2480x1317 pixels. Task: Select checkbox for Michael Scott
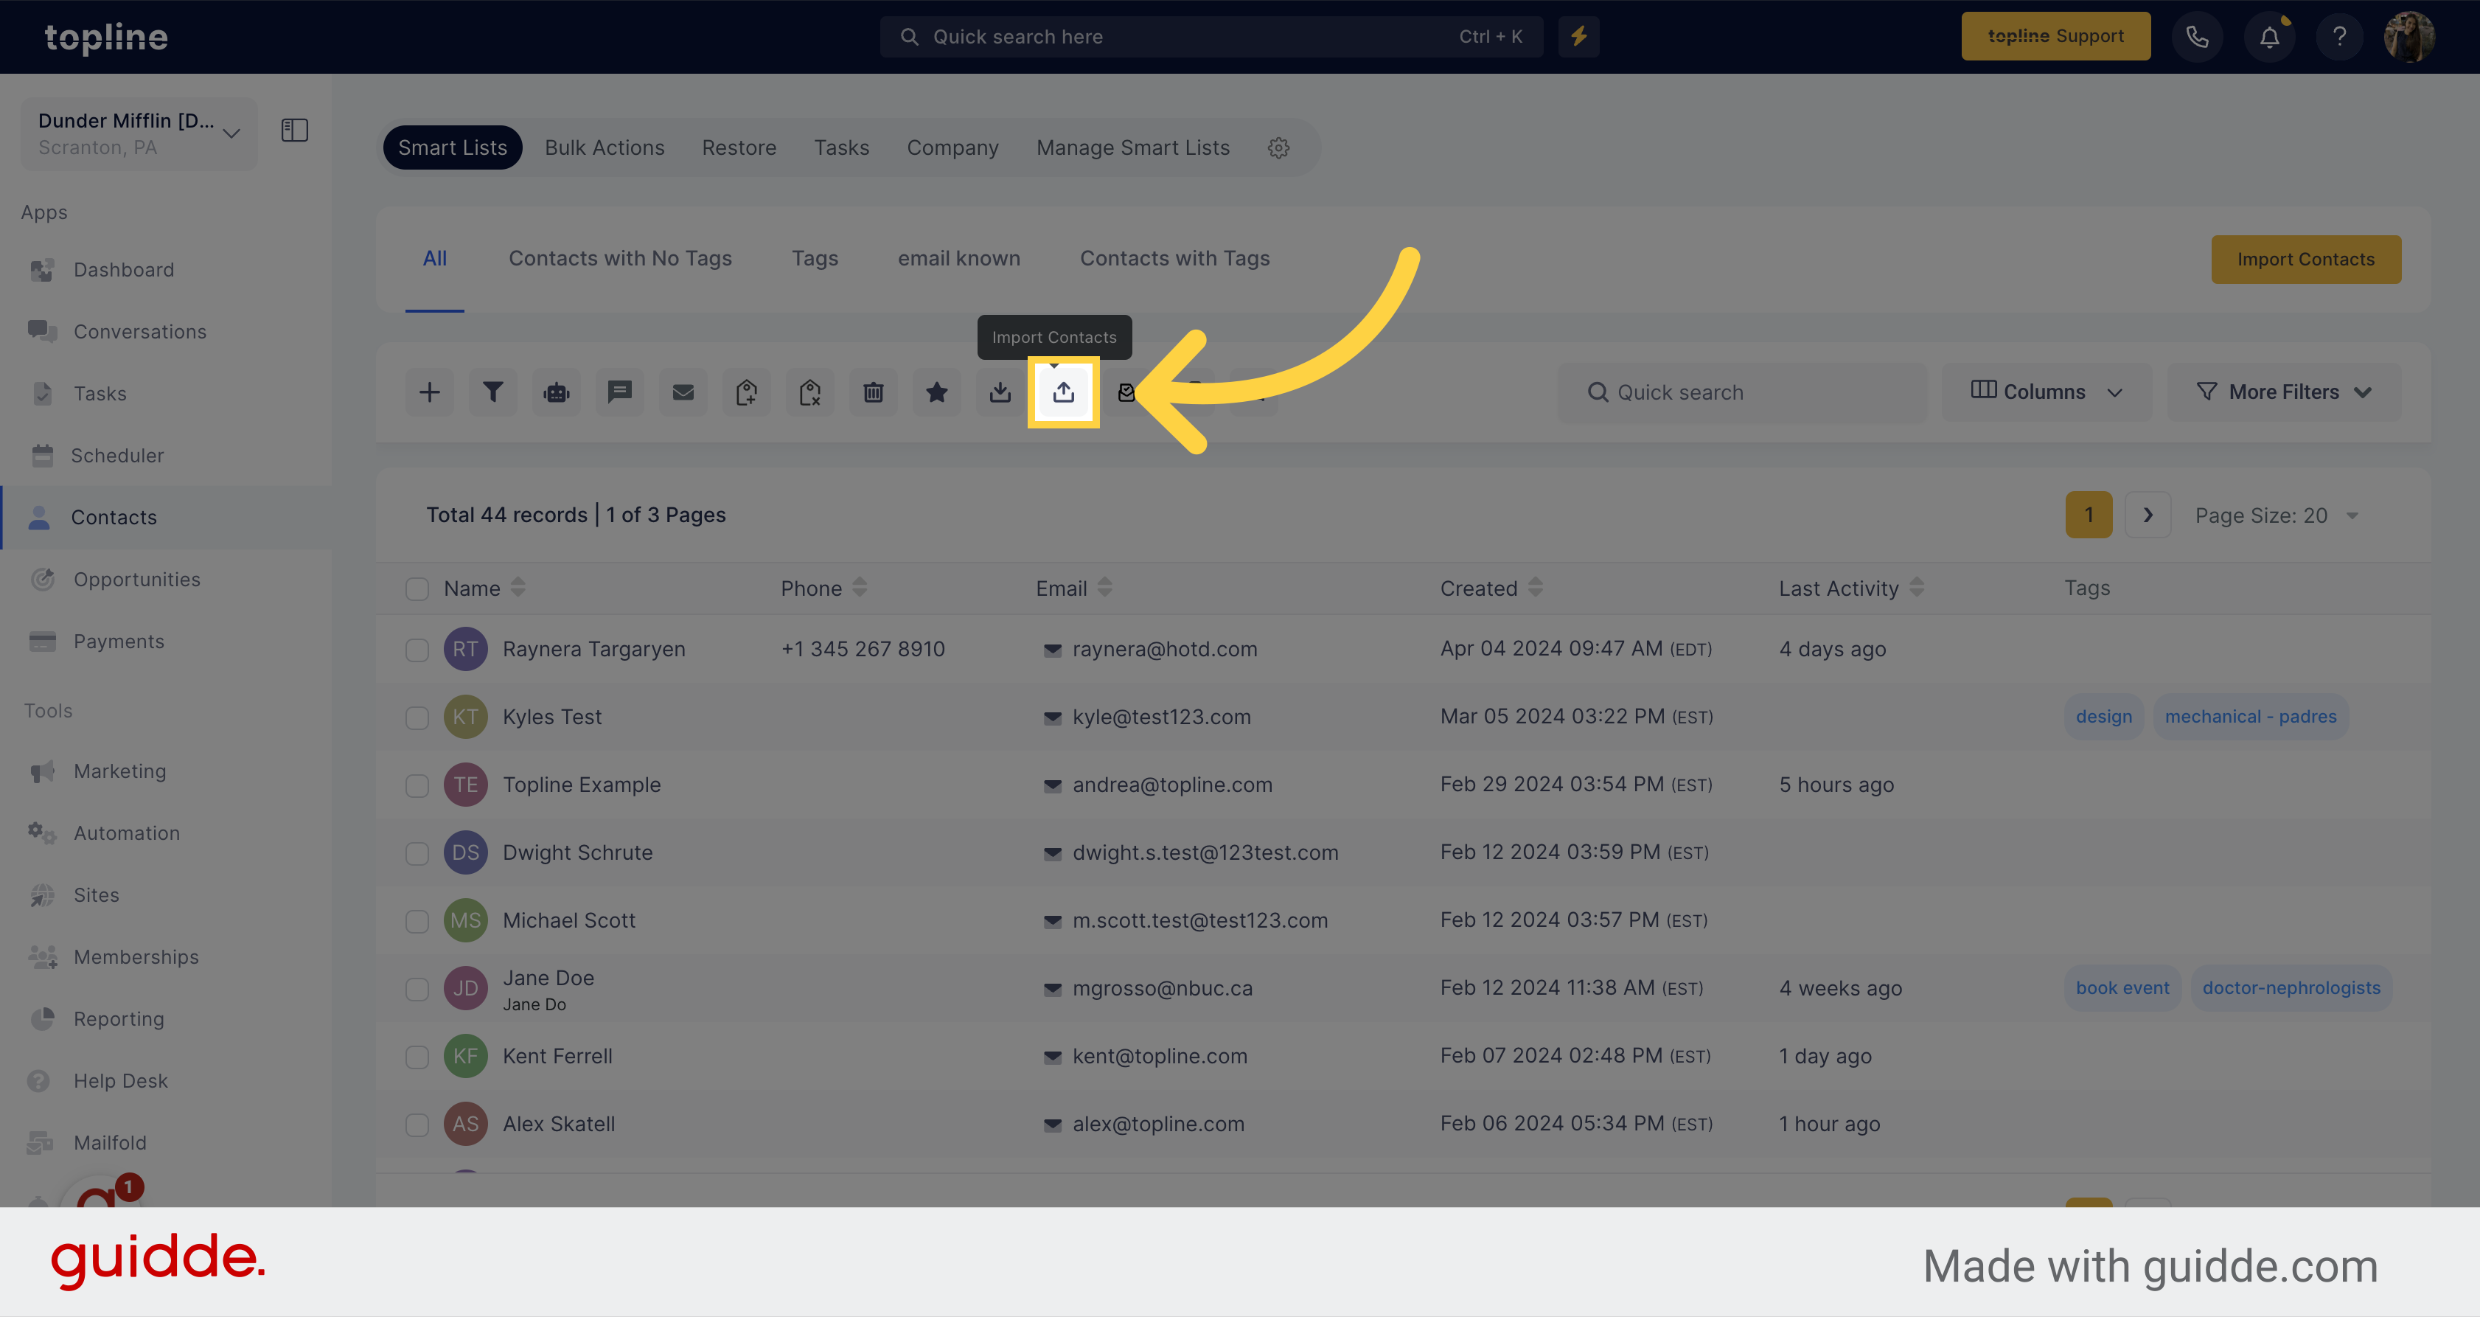tap(417, 921)
